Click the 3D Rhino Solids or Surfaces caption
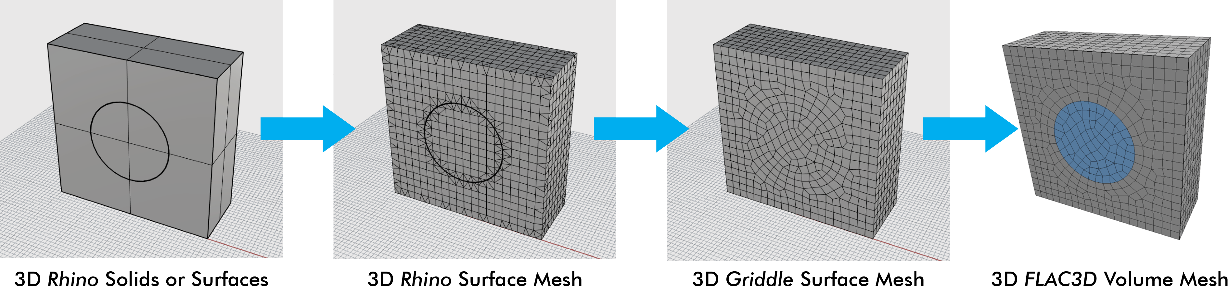The height and width of the screenshot is (294, 1229). [141, 279]
